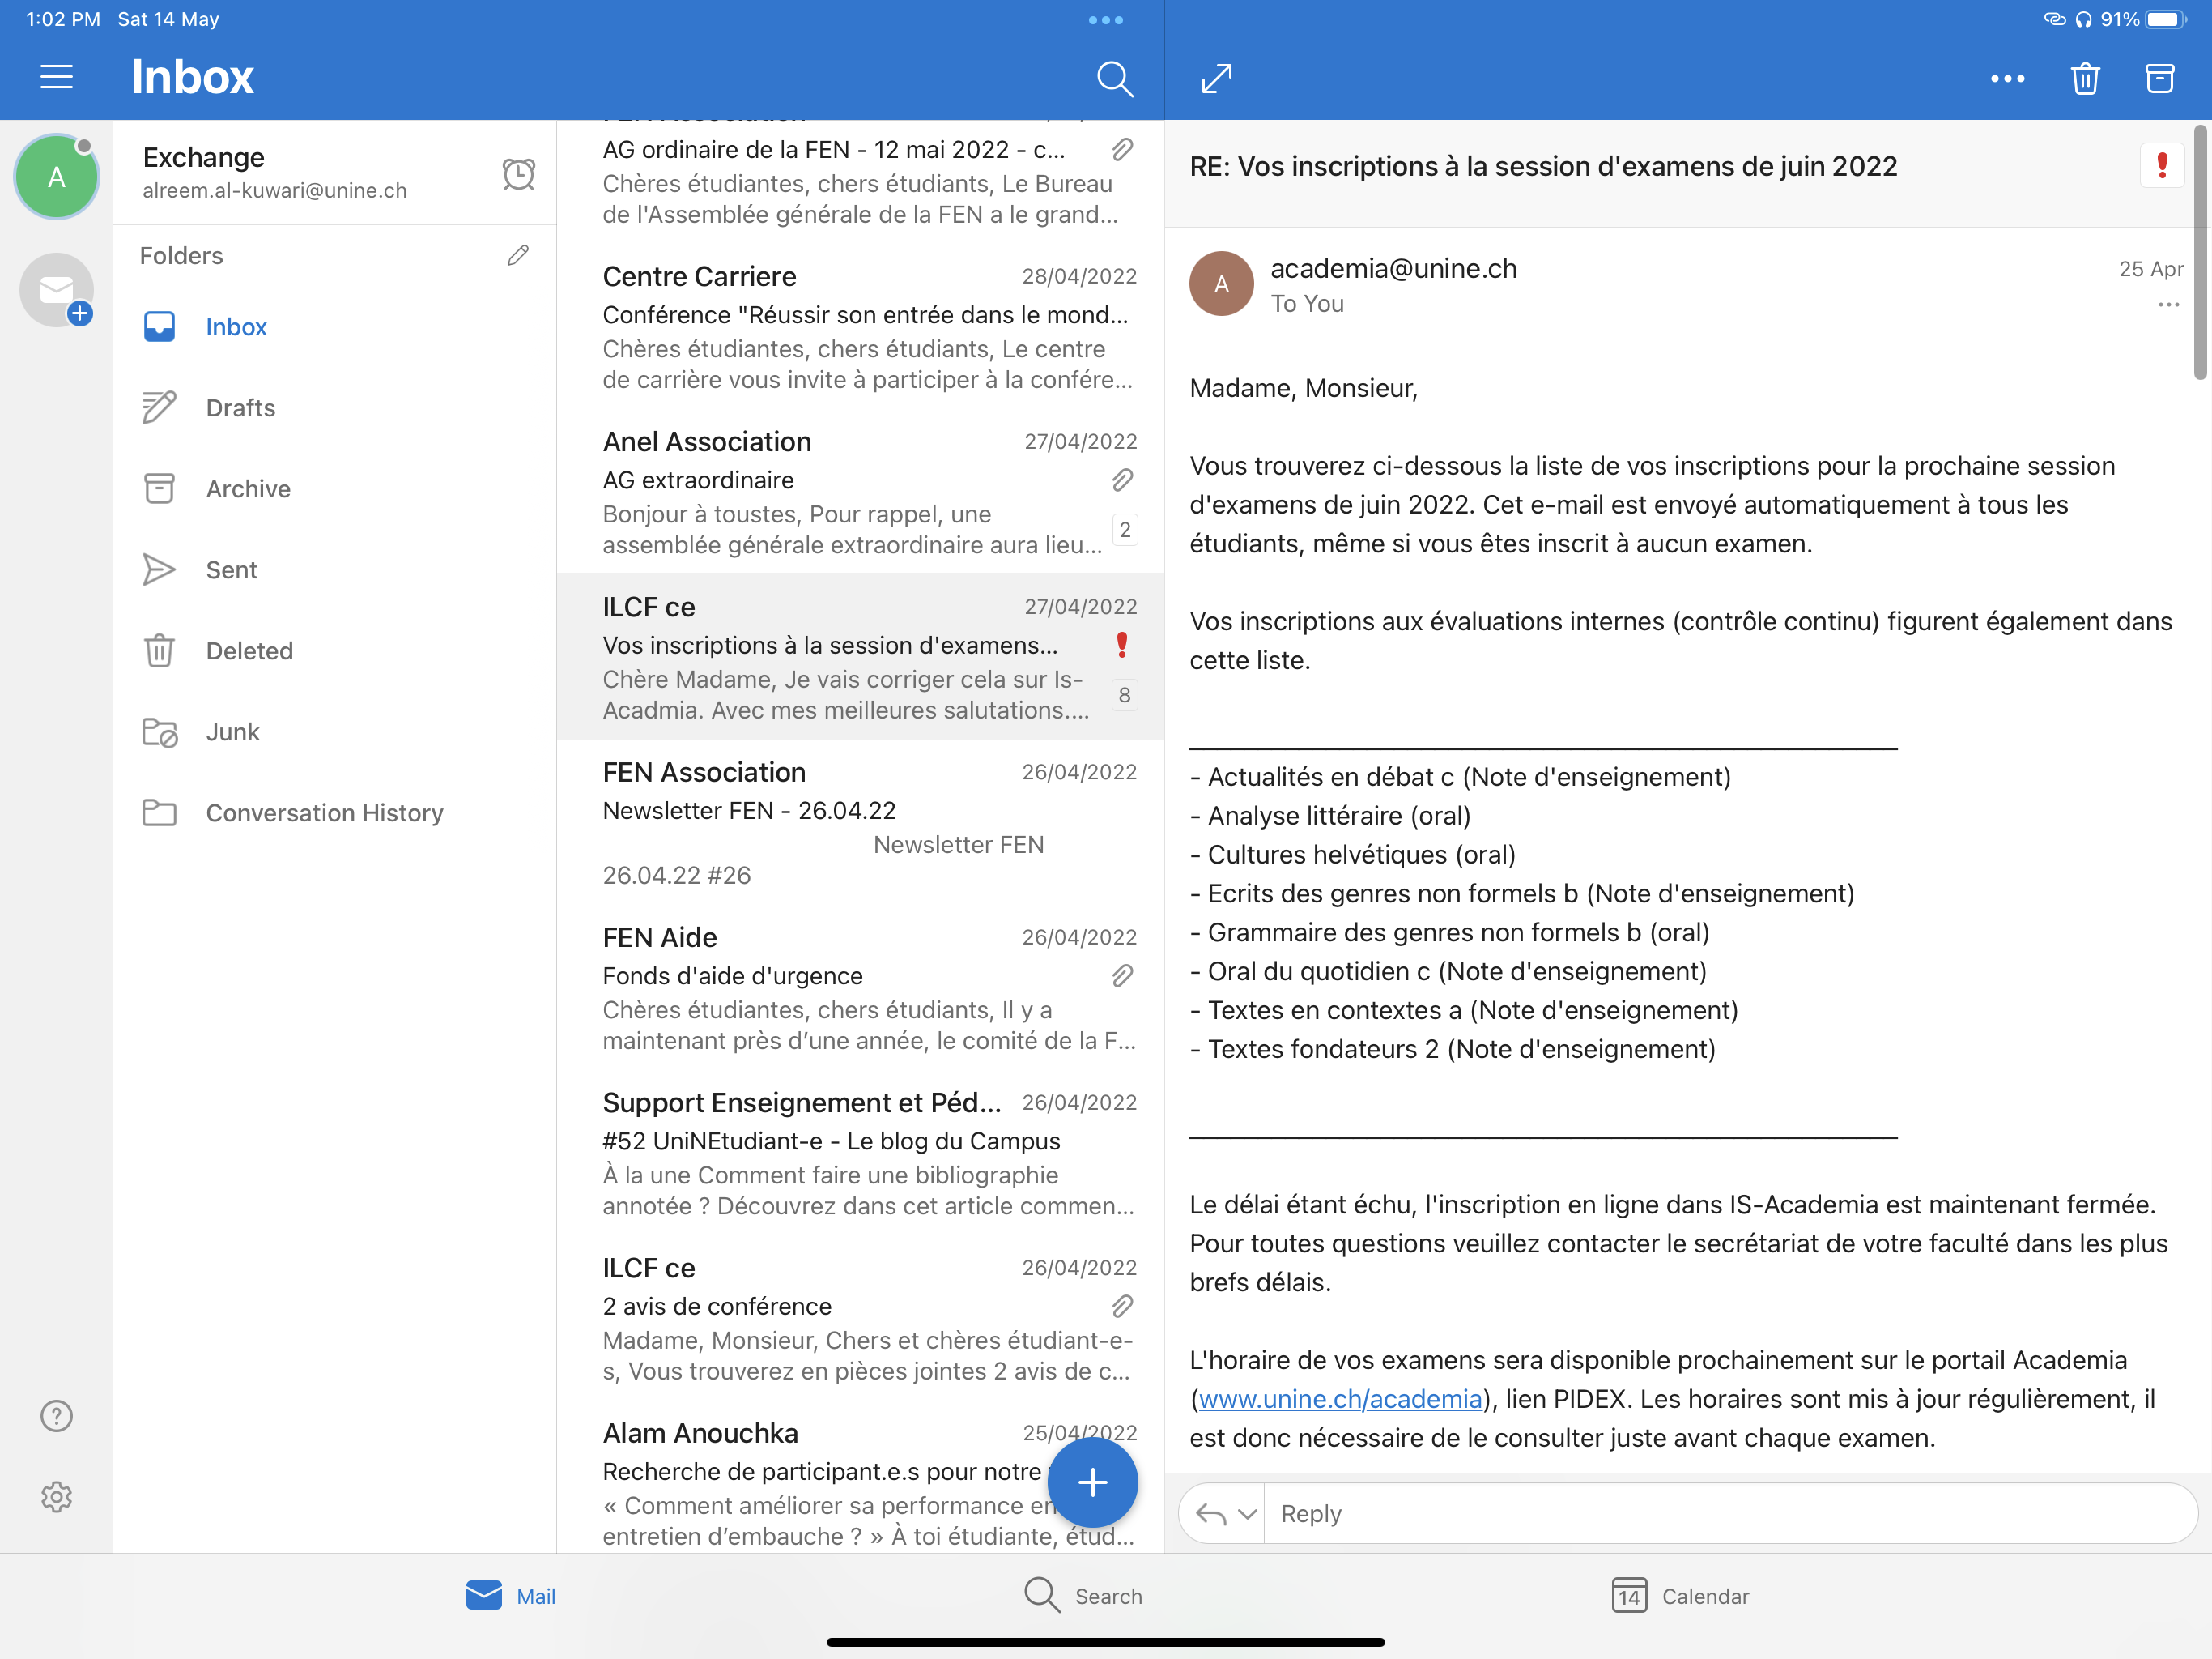Tap the search magnifier in Inbox header
The height and width of the screenshot is (1659, 2212).
click(x=1114, y=78)
